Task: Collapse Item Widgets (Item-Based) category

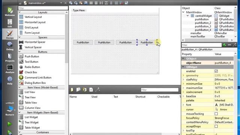Action: point(19,112)
